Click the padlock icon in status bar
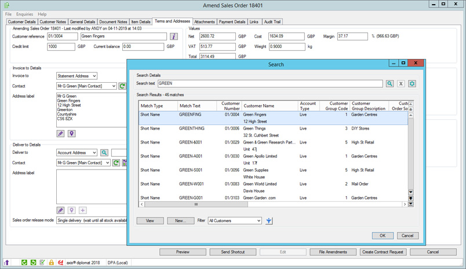 (x=51, y=263)
